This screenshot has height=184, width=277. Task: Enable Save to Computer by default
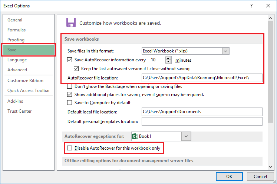pos(70,103)
